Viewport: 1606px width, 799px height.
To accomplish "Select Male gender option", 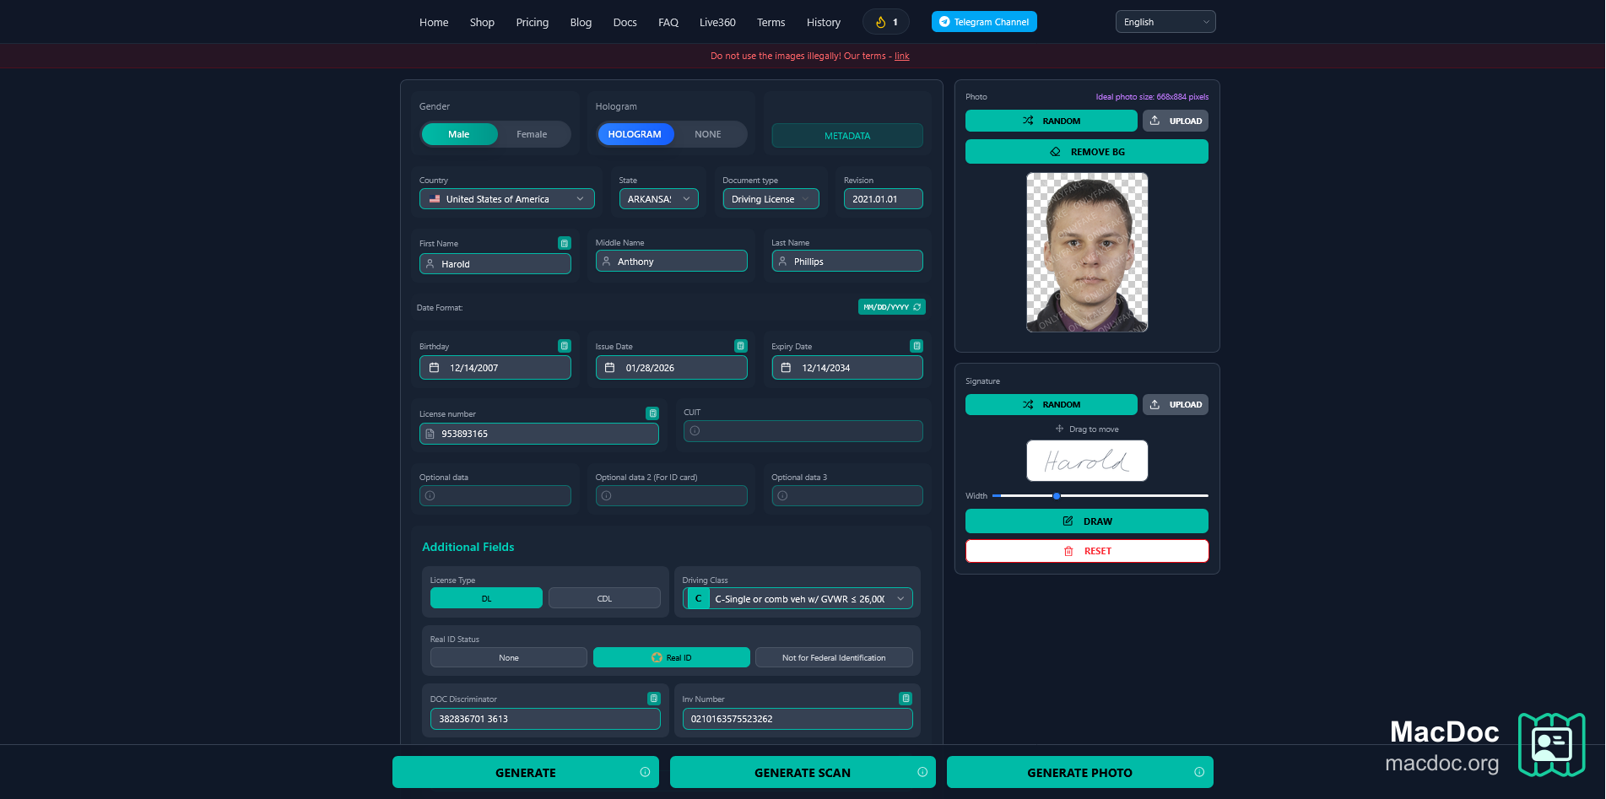I will [x=459, y=134].
